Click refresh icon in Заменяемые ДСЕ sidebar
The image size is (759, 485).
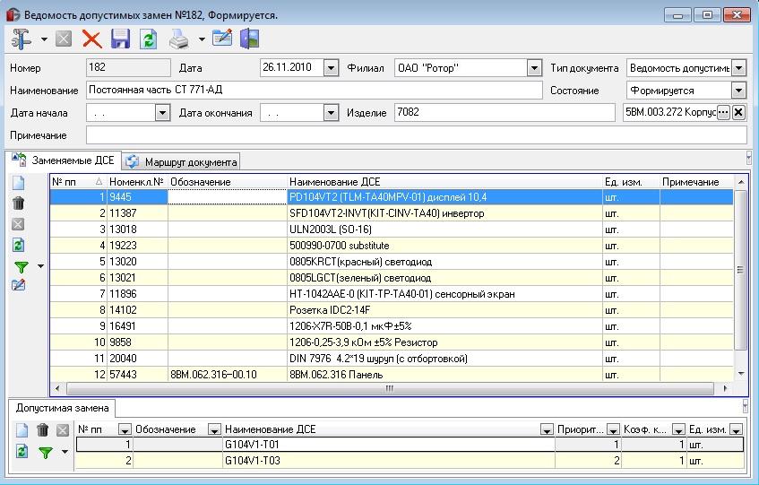19,245
